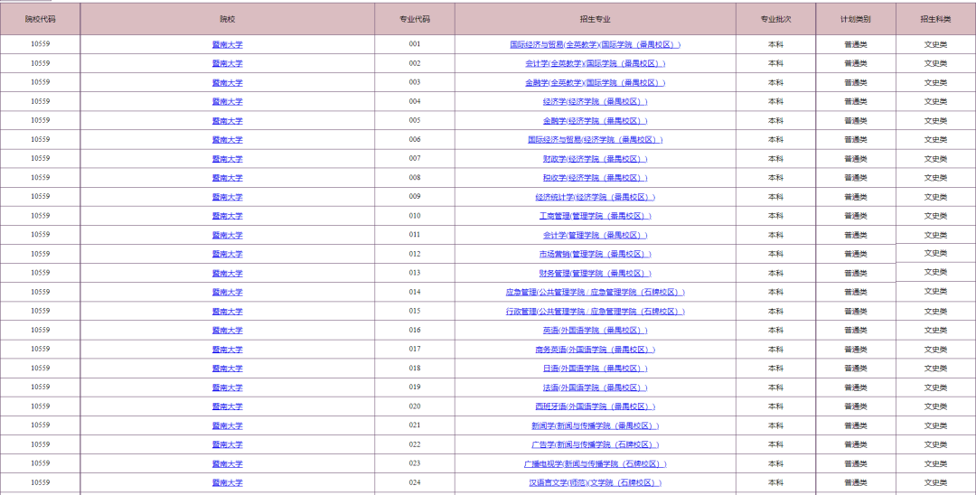Open the 西班牙语(外国语学院) link
This screenshot has height=495, width=976.
(595, 406)
